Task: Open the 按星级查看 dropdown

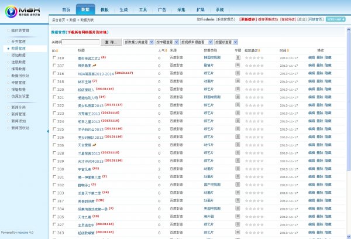Action: [x=226, y=42]
